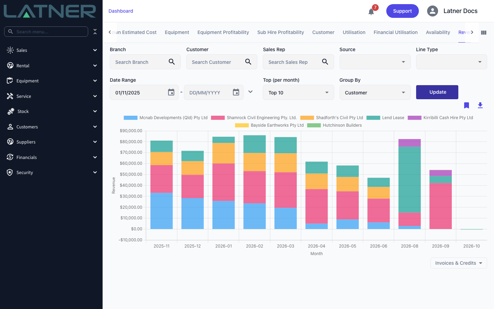Click the Service tools icon
This screenshot has width=494, height=309.
[10, 96]
